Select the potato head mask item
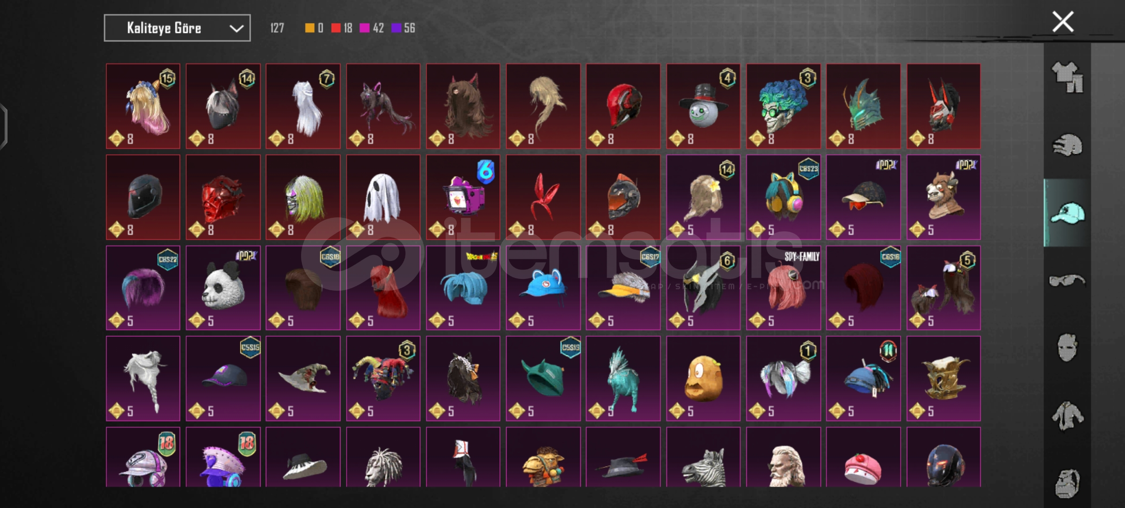The width and height of the screenshot is (1125, 508). pos(703,378)
